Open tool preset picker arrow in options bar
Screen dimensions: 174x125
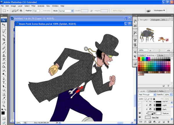coord(8,11)
